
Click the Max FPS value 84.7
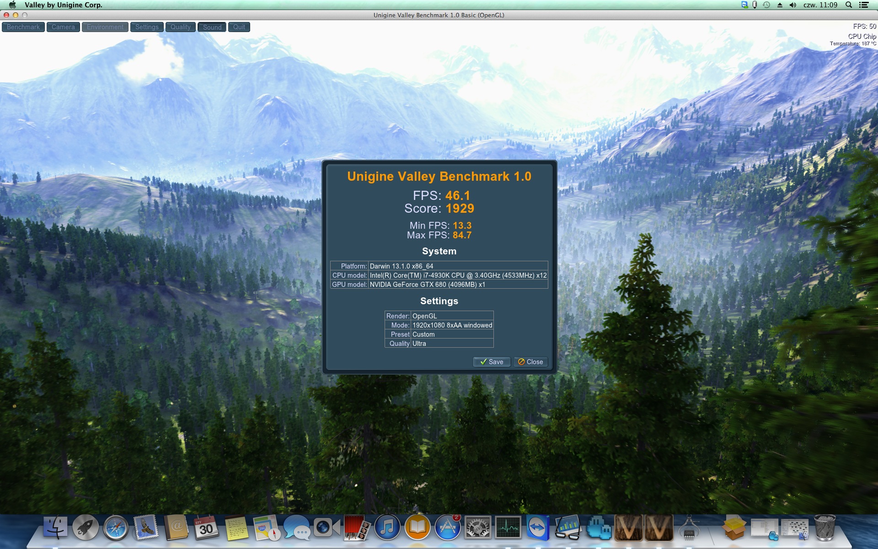pyautogui.click(x=462, y=235)
